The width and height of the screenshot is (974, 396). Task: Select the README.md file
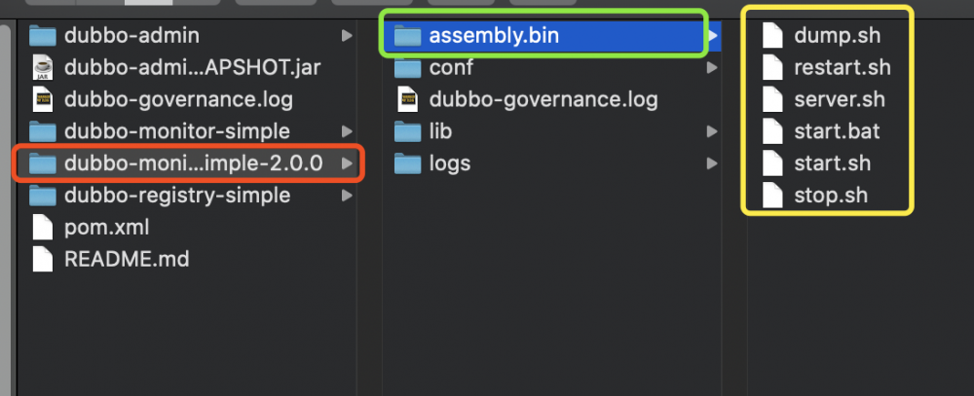coord(127,260)
